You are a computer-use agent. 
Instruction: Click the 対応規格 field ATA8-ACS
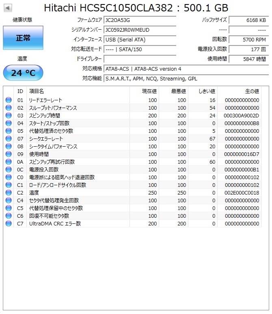click(x=186, y=69)
